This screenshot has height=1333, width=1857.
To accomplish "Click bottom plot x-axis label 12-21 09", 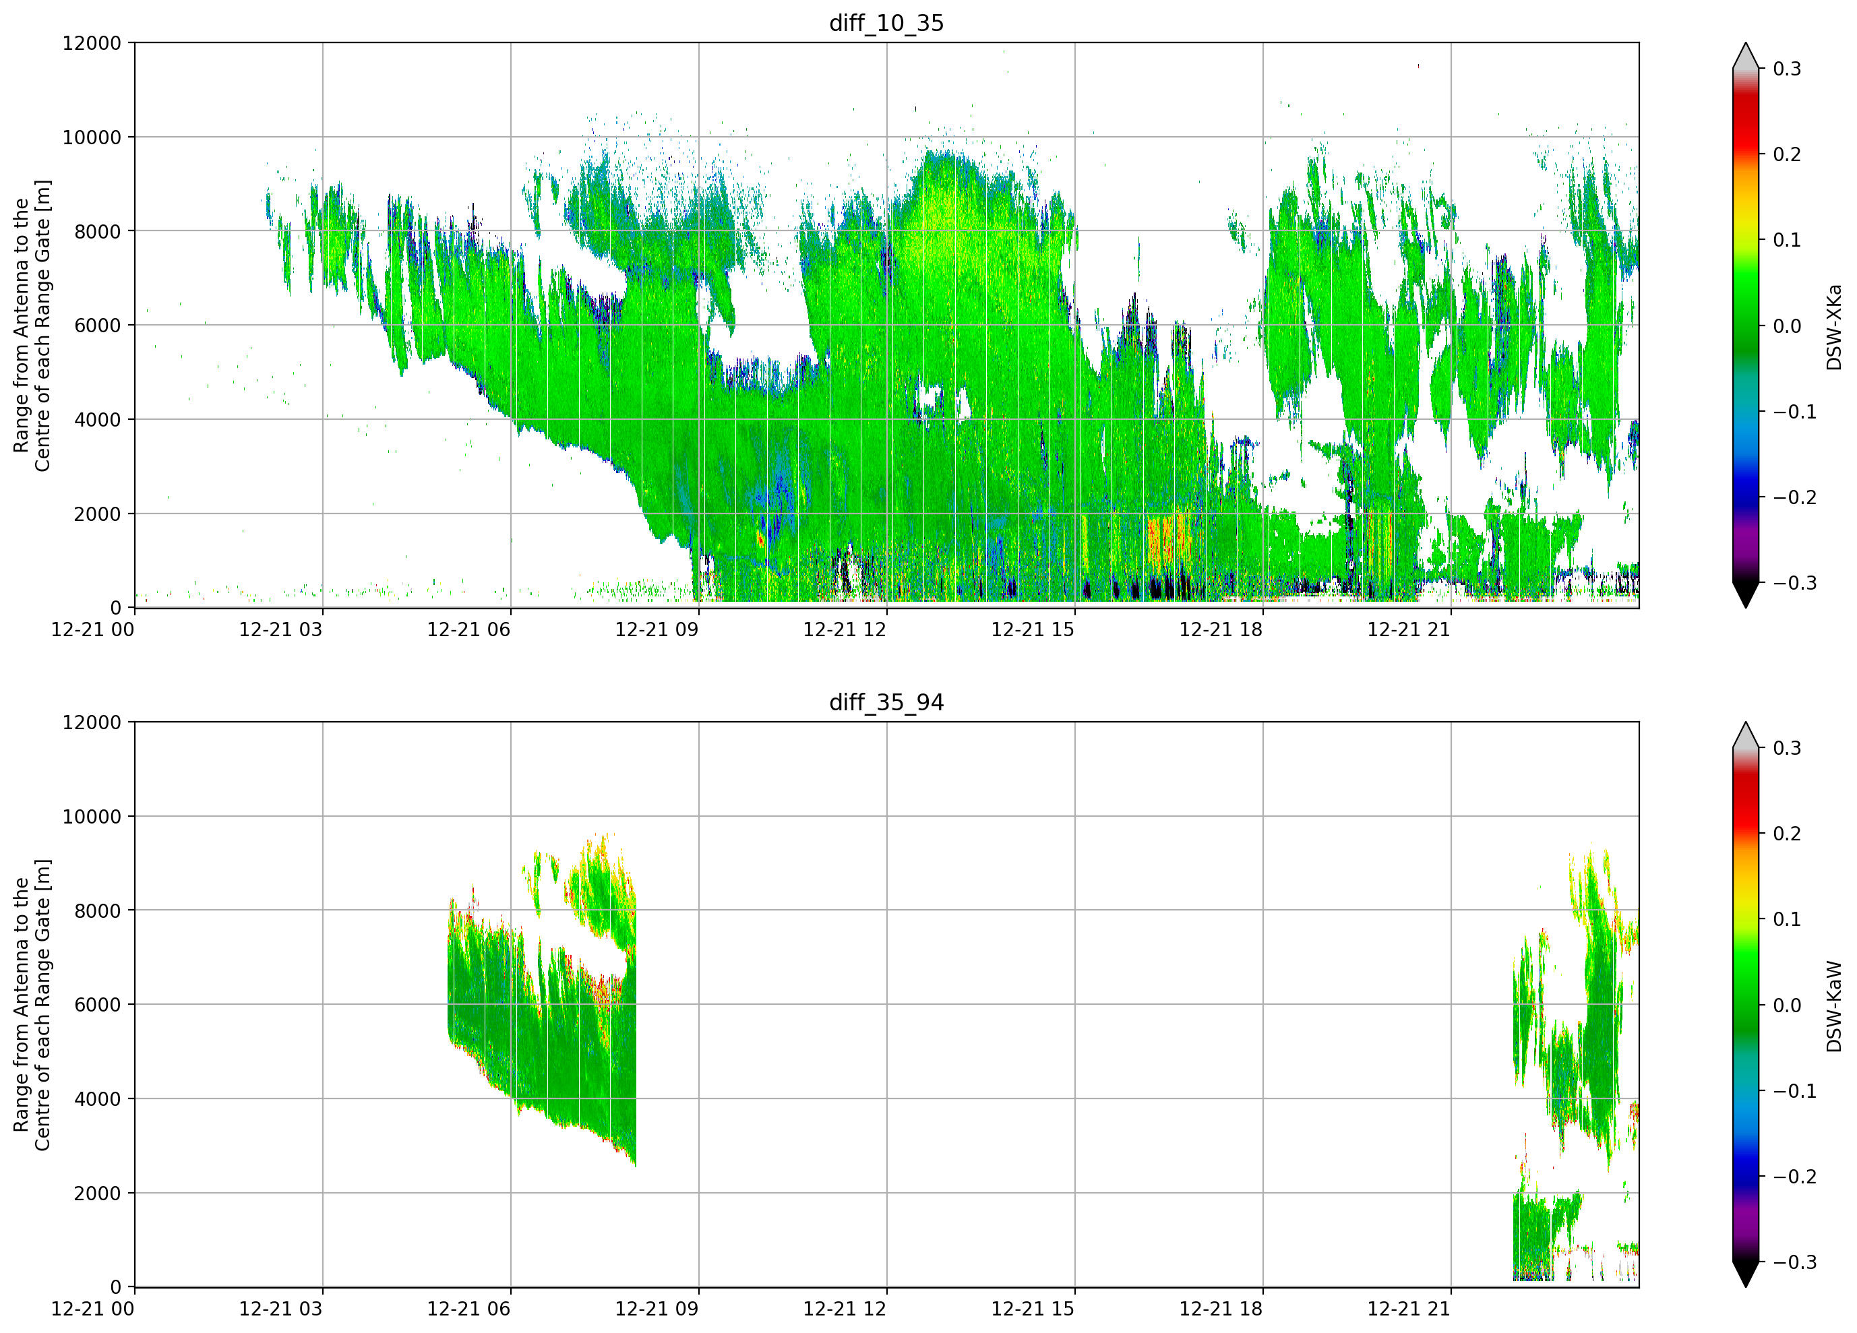I will pos(657,1309).
